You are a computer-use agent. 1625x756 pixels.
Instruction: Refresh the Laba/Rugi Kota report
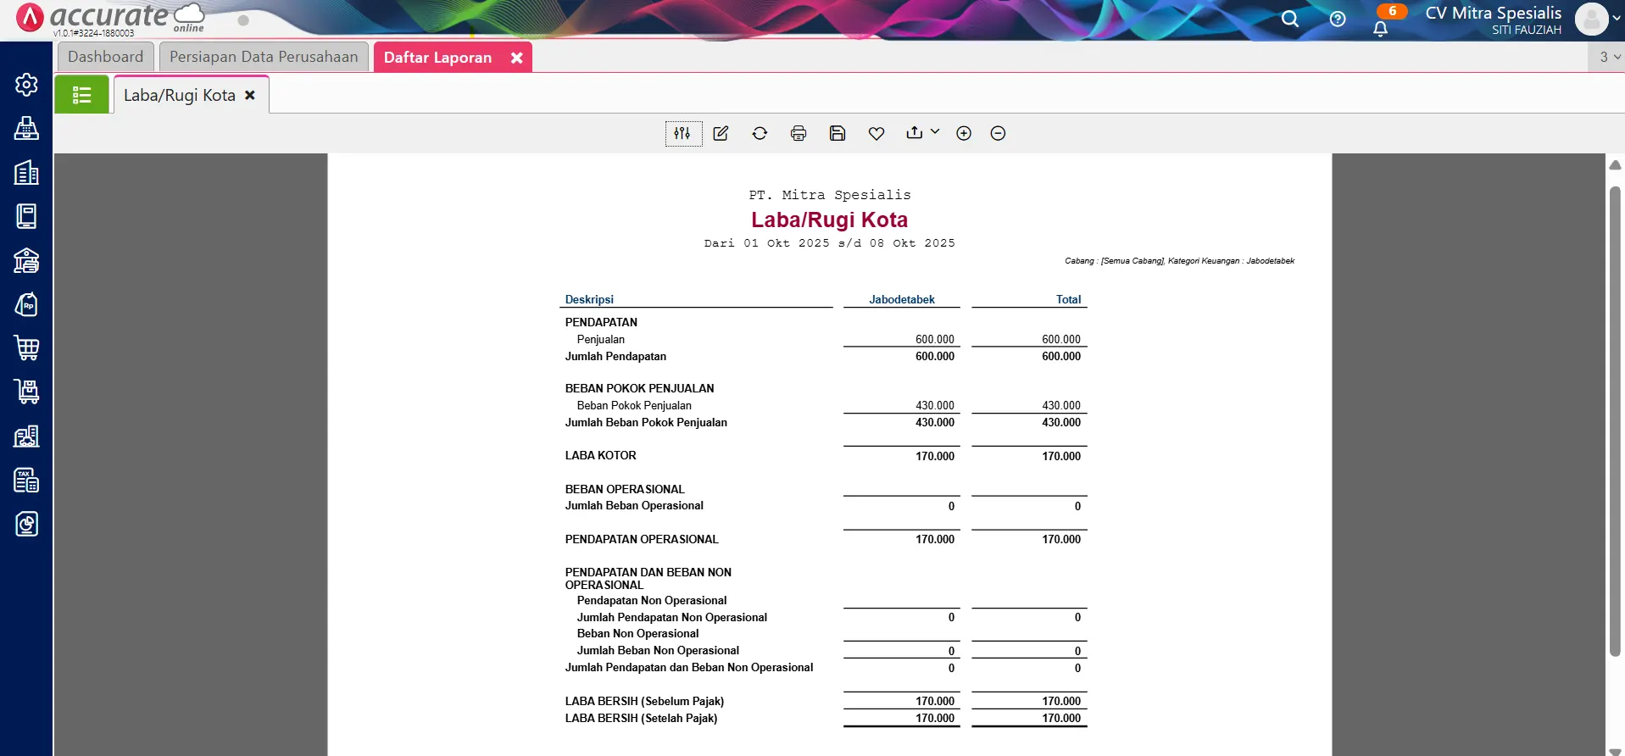click(760, 133)
